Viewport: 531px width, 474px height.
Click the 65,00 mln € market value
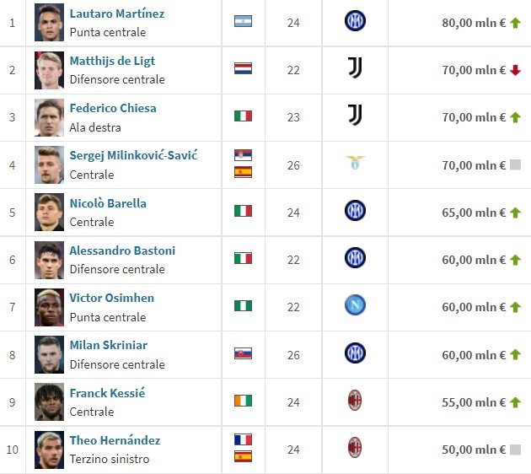tap(474, 213)
